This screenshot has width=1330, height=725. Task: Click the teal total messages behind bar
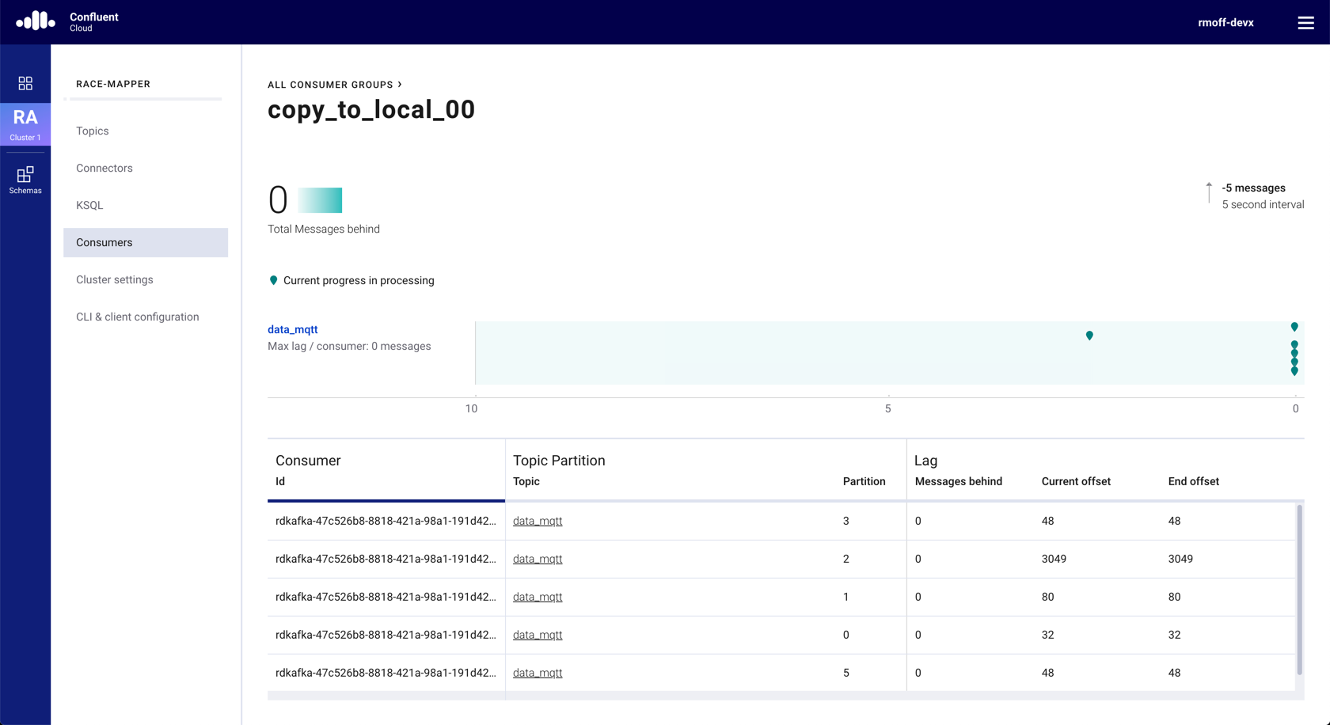pyautogui.click(x=320, y=200)
